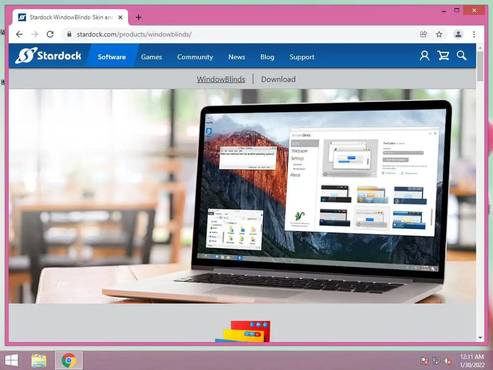The width and height of the screenshot is (493, 370).
Task: Click the muted volume tray icon
Action: point(448,360)
